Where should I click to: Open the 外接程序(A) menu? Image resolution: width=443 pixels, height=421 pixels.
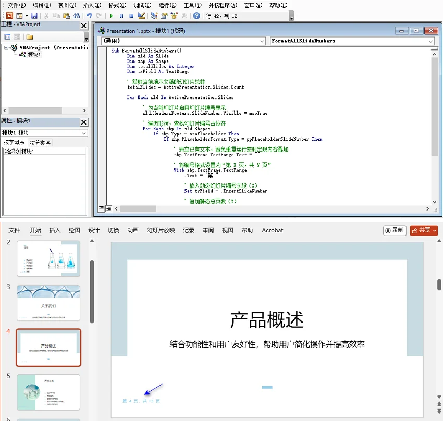[x=223, y=5]
